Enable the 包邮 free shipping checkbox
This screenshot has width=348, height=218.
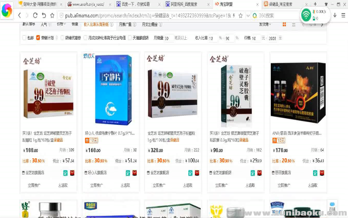point(24,38)
